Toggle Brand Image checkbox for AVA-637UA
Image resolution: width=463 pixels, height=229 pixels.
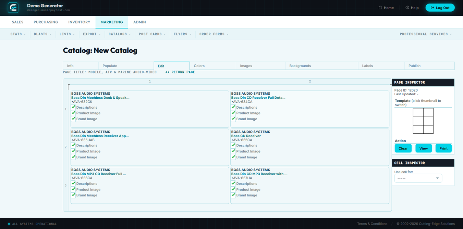pos(233,195)
